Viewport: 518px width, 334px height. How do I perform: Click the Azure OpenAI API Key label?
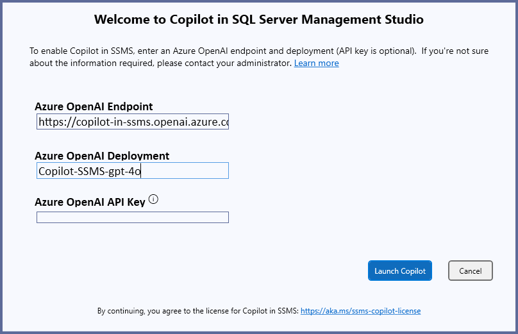coord(90,202)
